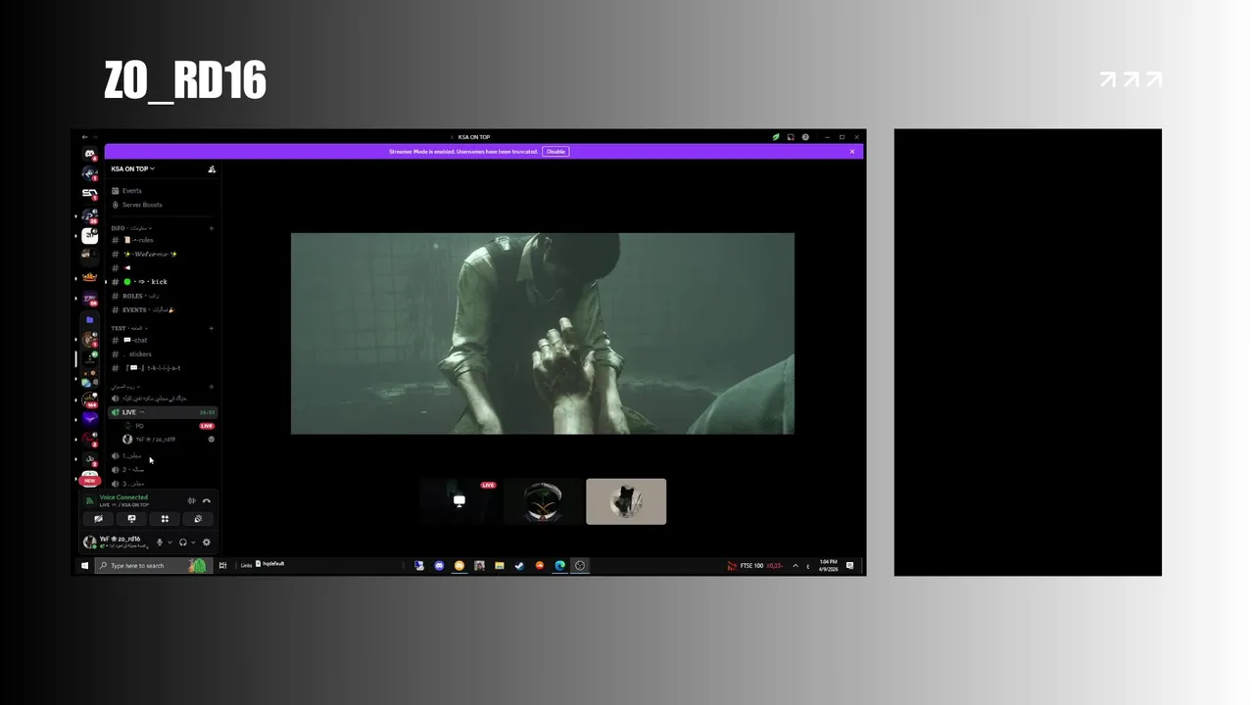Open File Explorer from the taskbar
The height and width of the screenshot is (705, 1254).
[500, 565]
